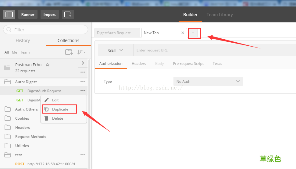Open a new window icon
Viewport: 296px width, 169px height.
[68, 14]
